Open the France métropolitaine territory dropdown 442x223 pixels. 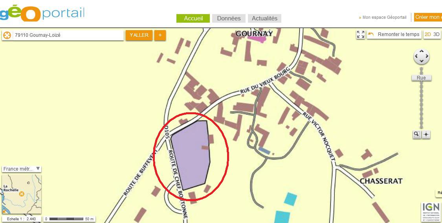[x=22, y=169]
